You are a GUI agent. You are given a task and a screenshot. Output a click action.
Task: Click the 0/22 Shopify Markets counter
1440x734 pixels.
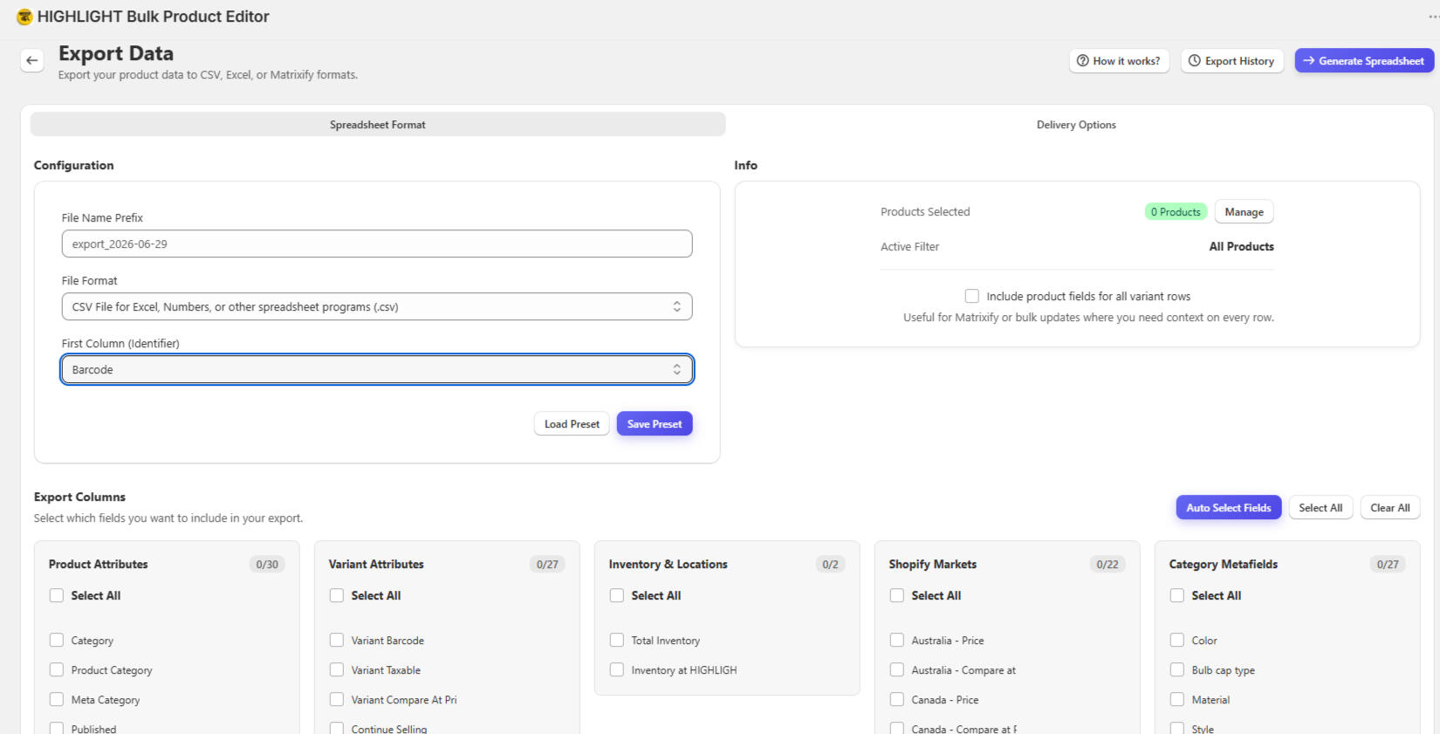(x=1107, y=565)
